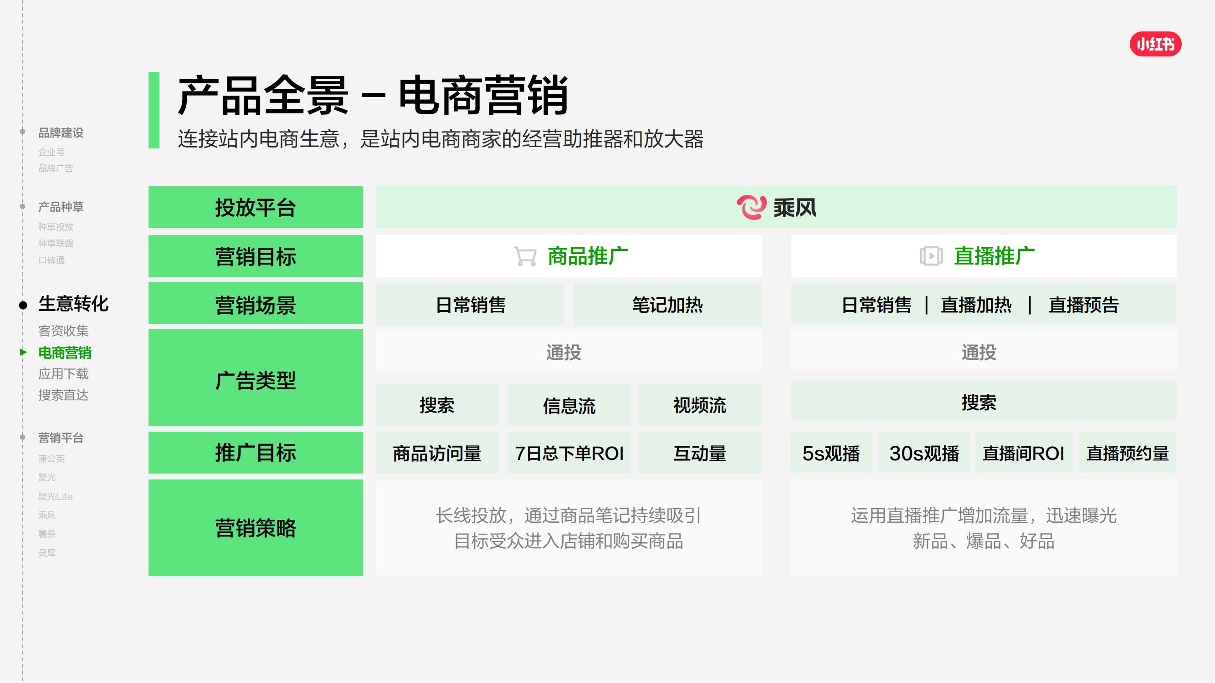Image resolution: width=1215 pixels, height=683 pixels.
Task: Click the 通投 cell under 直播推广
Action: (984, 350)
